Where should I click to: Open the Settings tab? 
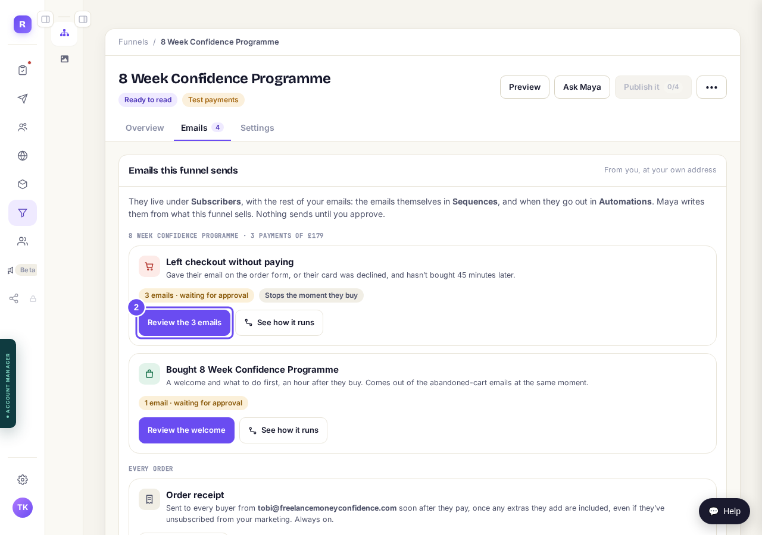tap(257, 128)
